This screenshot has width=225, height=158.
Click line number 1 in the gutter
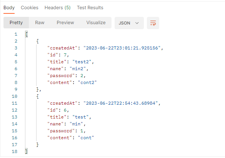coord(16,34)
